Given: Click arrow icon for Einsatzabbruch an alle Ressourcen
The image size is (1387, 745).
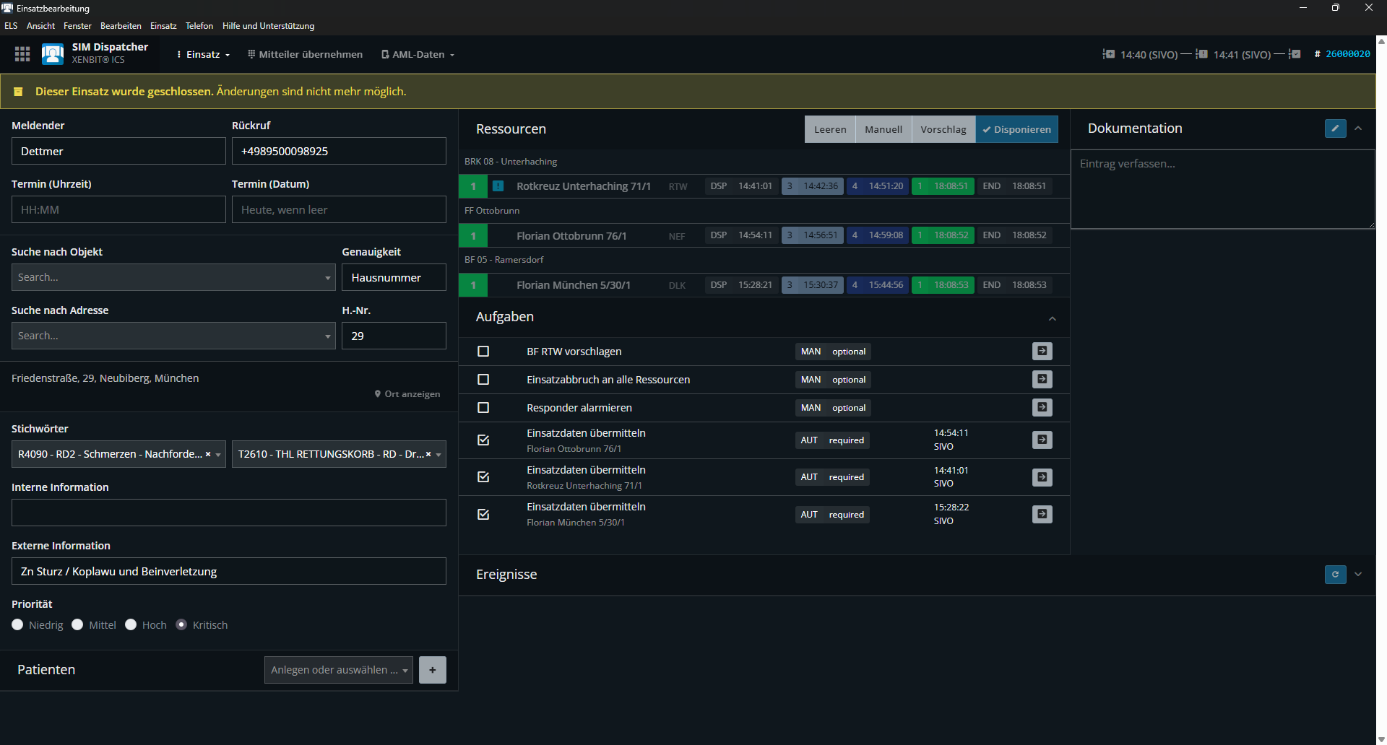Looking at the screenshot, I should pos(1042,380).
